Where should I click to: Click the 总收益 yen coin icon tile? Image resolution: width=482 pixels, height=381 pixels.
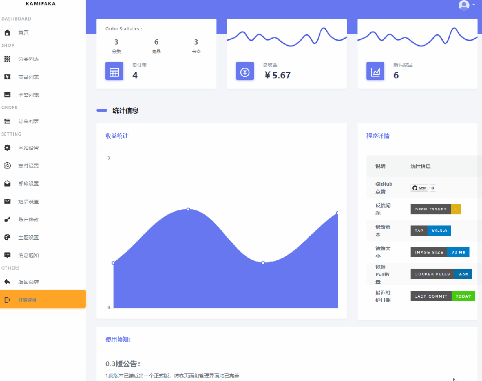point(245,71)
